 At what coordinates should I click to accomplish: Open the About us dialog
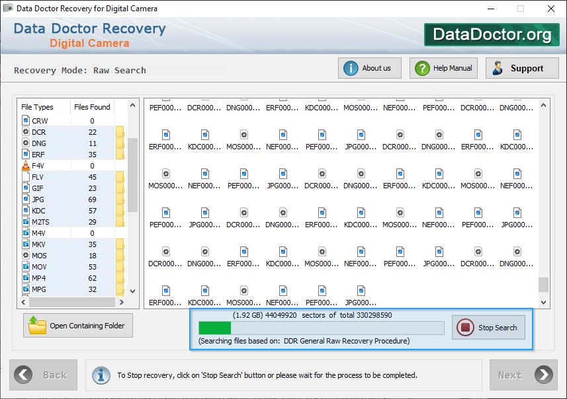pos(369,68)
